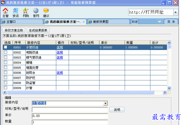Select the 防盗窗 table cell
The height and width of the screenshot is (125, 183).
tap(41, 83)
